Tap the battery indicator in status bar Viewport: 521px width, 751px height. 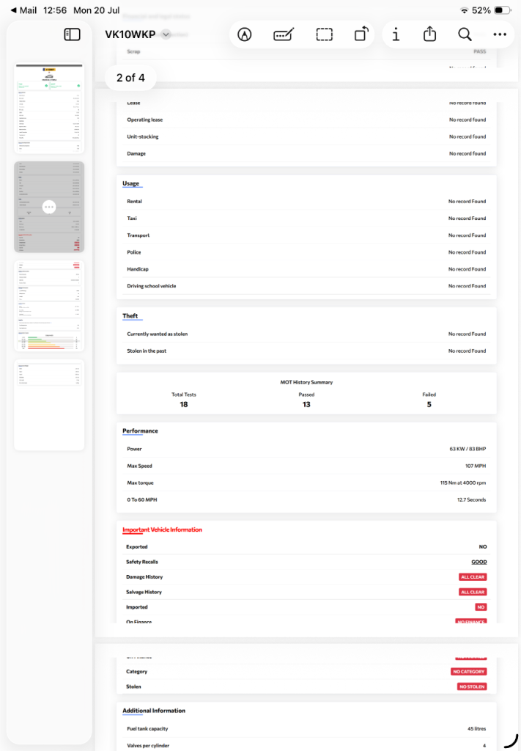pos(503,10)
